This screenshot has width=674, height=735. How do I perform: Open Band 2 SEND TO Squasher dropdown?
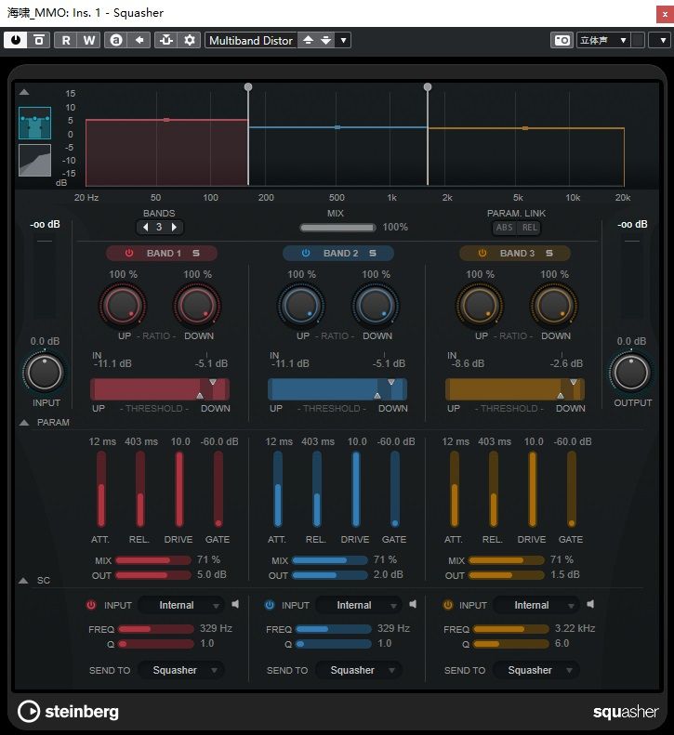(x=359, y=670)
